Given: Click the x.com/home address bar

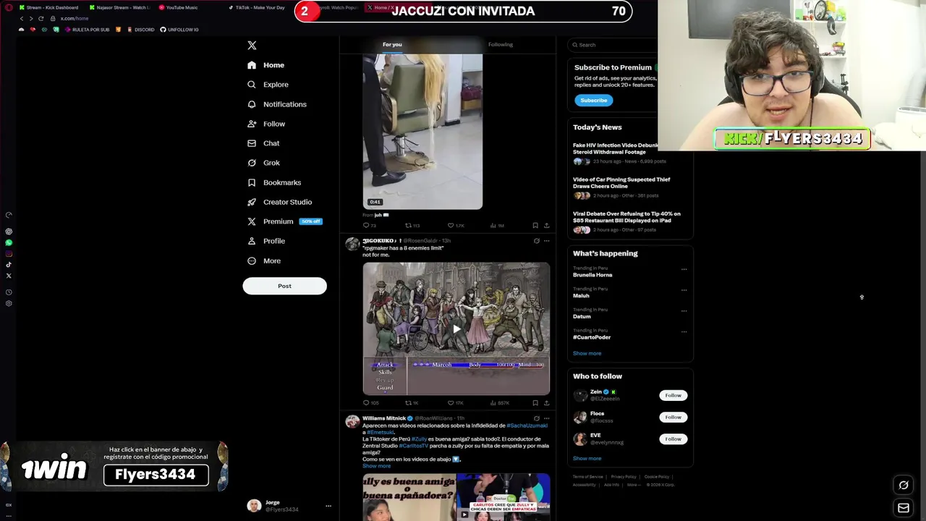Looking at the screenshot, I should [75, 18].
